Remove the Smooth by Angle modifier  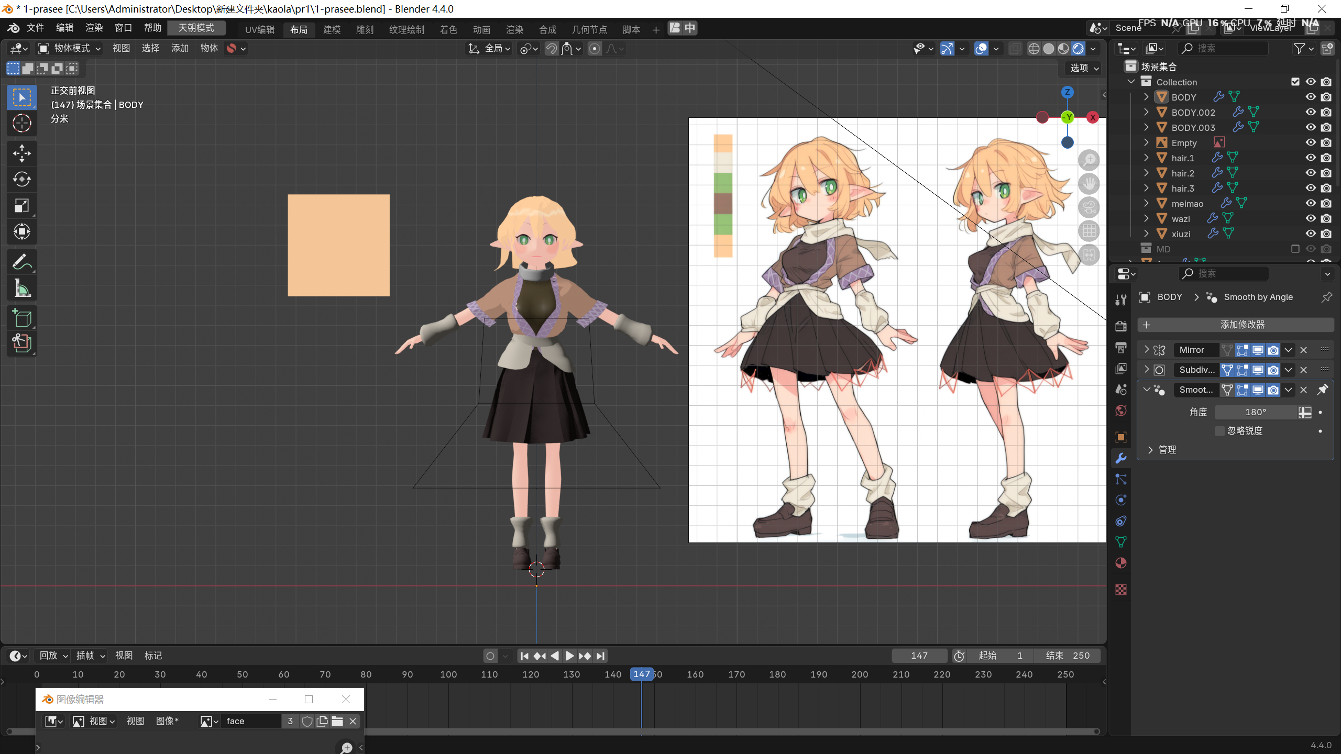click(1304, 390)
